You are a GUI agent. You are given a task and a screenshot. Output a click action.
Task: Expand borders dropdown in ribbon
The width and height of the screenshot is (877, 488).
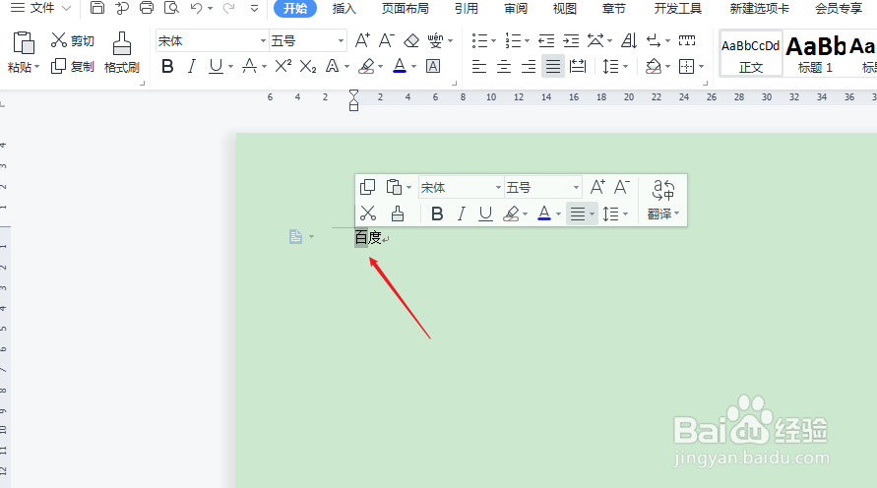tap(702, 67)
